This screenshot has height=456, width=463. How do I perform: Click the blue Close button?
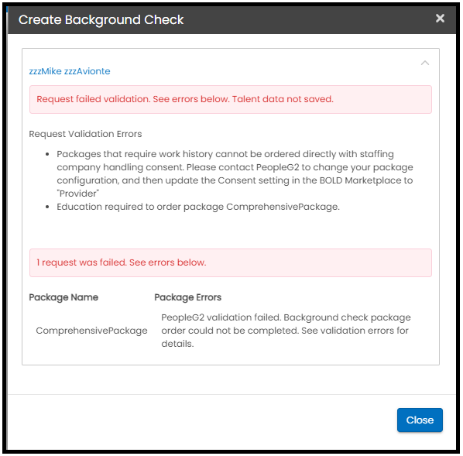pyautogui.click(x=420, y=420)
